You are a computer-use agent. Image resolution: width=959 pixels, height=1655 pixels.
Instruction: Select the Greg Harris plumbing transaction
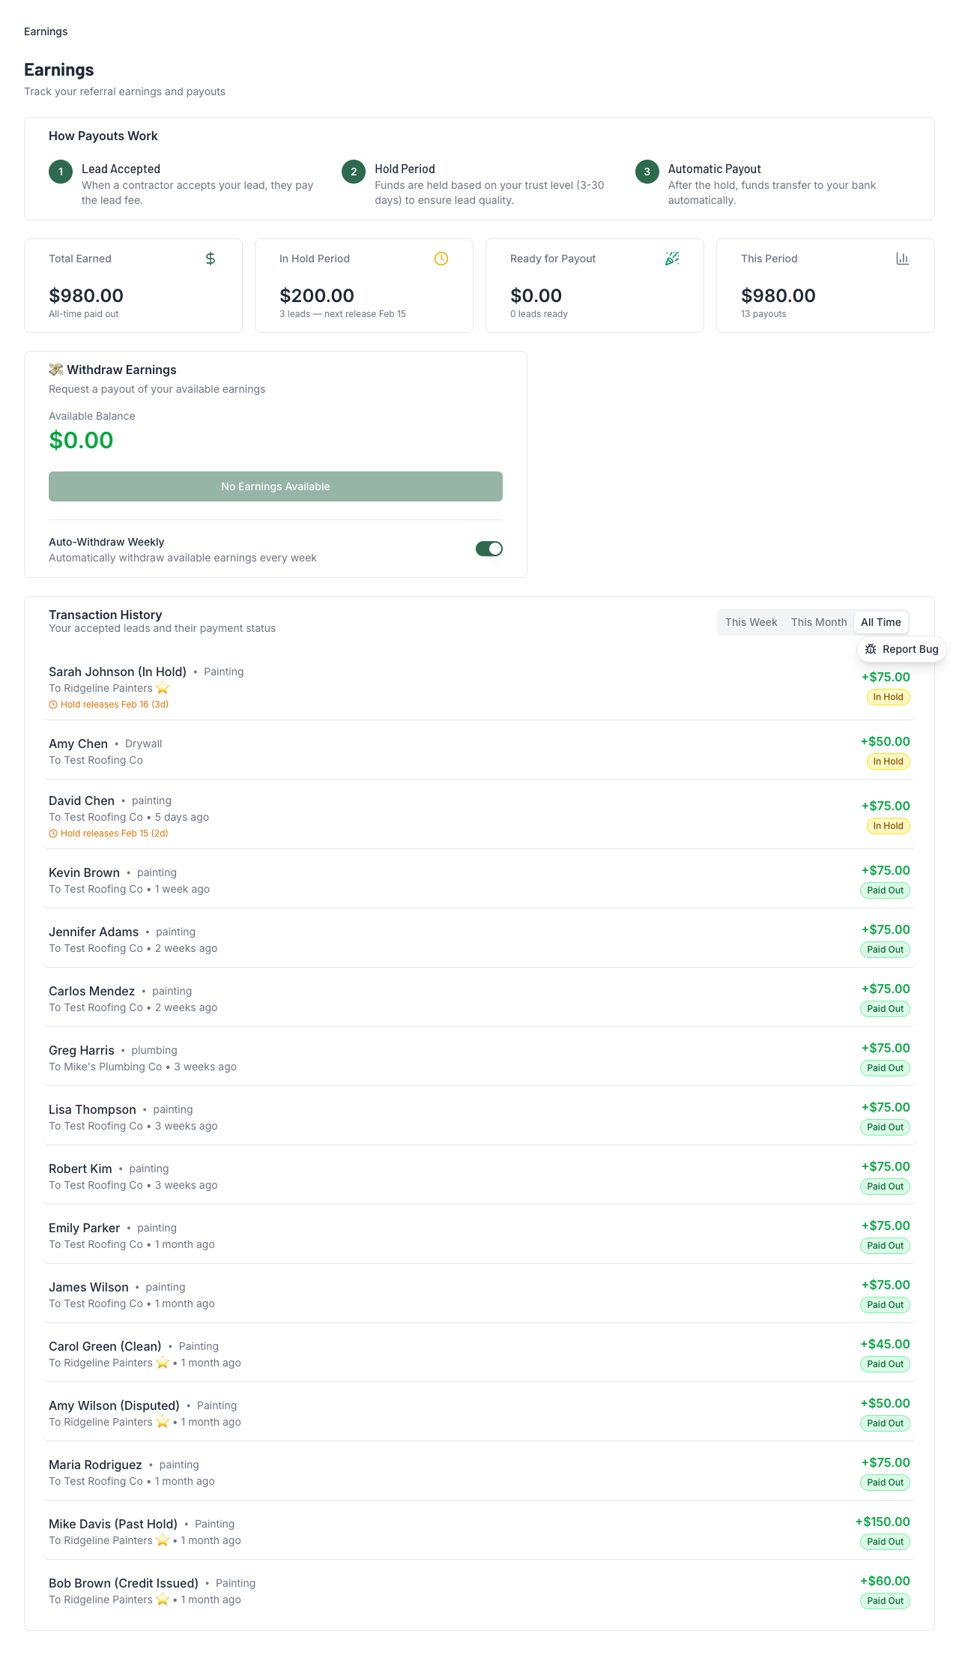tap(479, 1058)
